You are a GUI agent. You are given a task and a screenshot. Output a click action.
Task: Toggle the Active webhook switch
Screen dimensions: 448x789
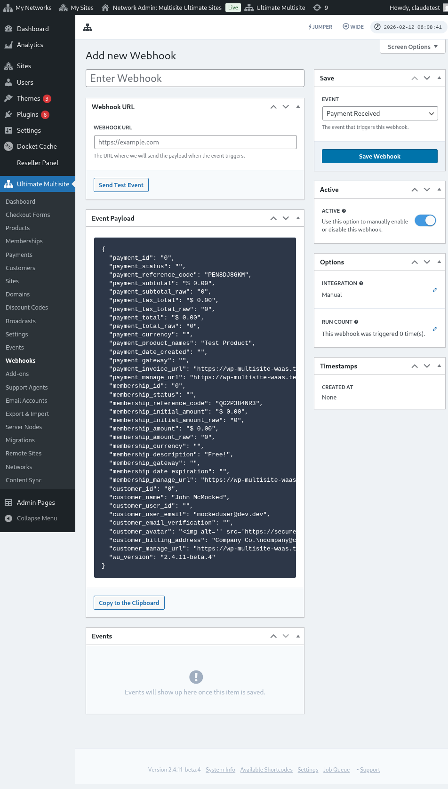coord(425,220)
